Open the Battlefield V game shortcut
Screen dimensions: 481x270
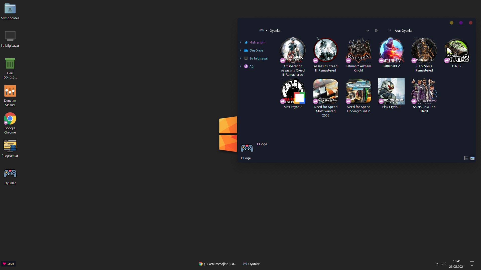[391, 51]
